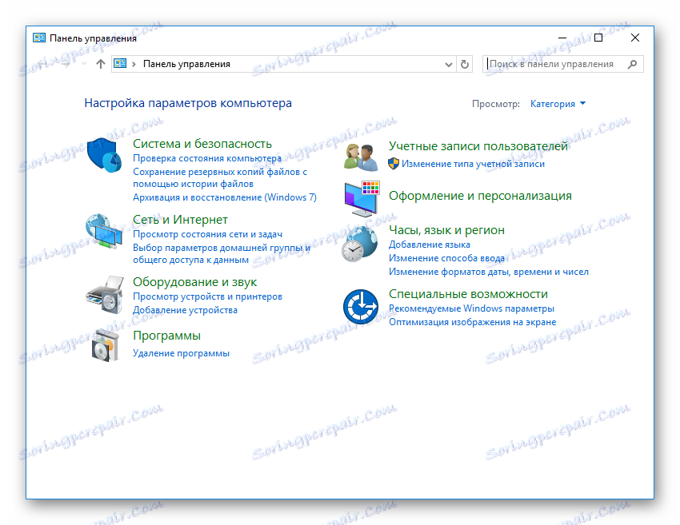Expand the address bar history dropdown arrow
680x525 pixels.
449,65
